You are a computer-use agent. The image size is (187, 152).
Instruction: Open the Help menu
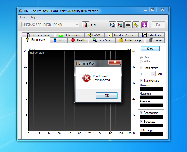[33, 17]
